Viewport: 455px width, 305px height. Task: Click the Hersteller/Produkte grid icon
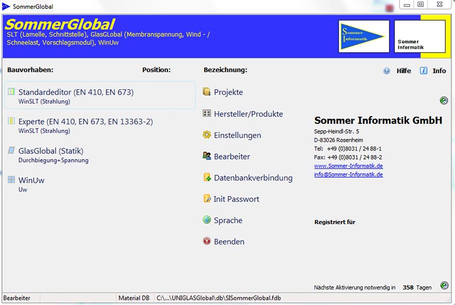coord(207,113)
